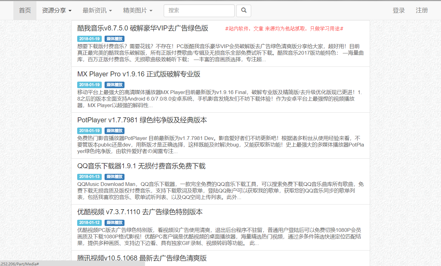Click date badge 2018-01-19 under 酷我音乐
The width and height of the screenshot is (441, 266).
coord(89,39)
